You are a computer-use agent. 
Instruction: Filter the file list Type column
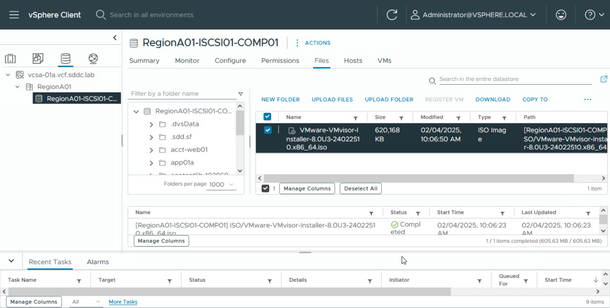tap(504, 118)
